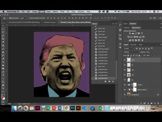Add a Hue/Saturation adjustment layer

tap(128, 37)
